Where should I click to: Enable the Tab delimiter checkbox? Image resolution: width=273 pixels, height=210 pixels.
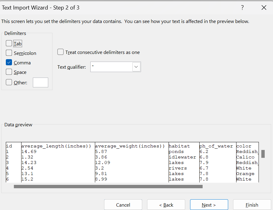(9, 44)
